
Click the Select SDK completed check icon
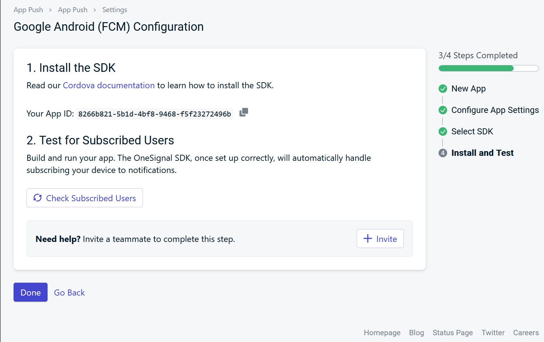pos(443,132)
